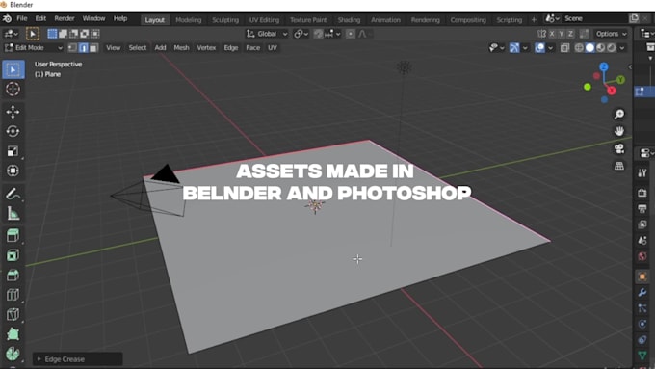Open the pivot point dropdown

tap(301, 34)
